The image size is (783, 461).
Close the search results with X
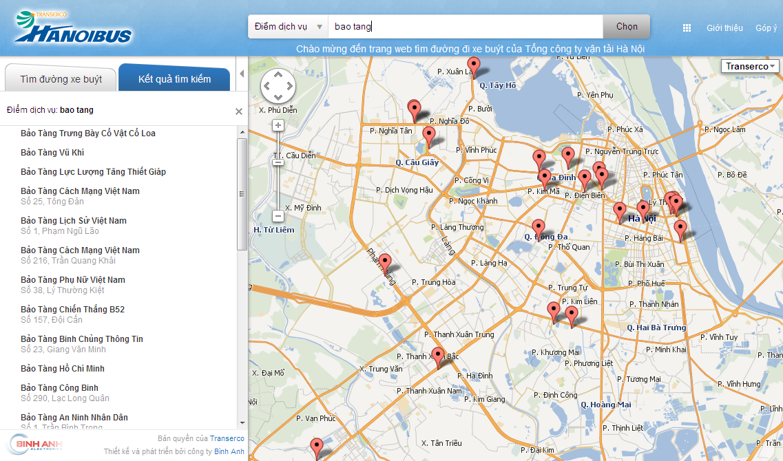point(239,111)
